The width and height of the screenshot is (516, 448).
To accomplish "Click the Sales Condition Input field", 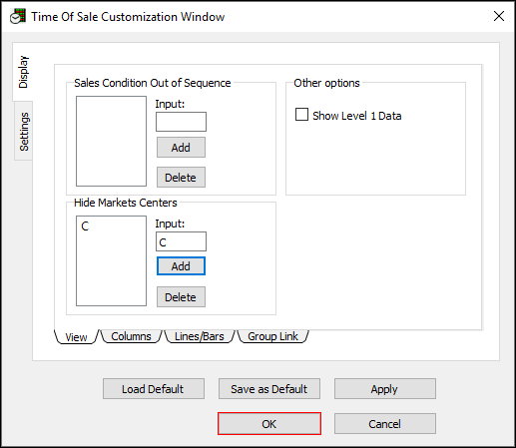I will click(181, 122).
